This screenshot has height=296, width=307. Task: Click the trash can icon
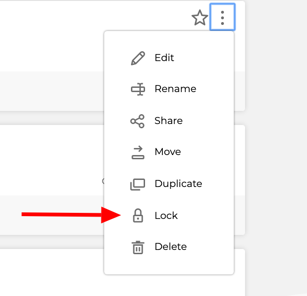pos(138,248)
